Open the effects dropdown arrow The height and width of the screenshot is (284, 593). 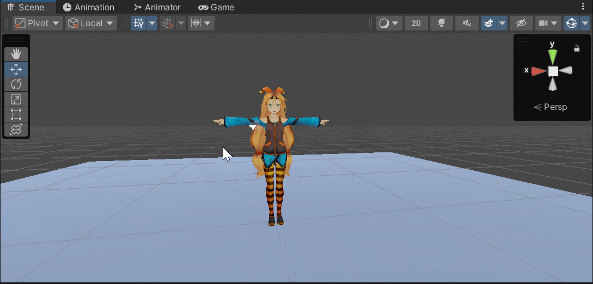click(x=503, y=23)
